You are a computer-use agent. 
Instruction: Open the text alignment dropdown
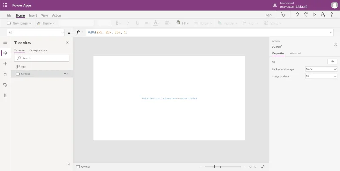coord(167,23)
